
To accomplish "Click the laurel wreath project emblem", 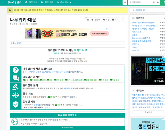I will pyautogui.click(x=15, y=122).
